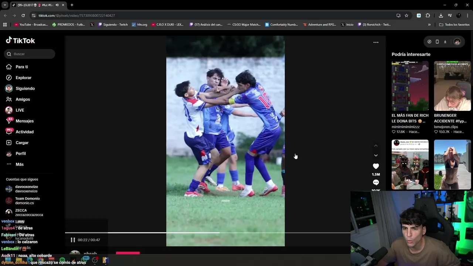Viewport: 473px width, 266px height.
Task: Open the Adventure and RPG... bookmark
Action: (x=319, y=25)
